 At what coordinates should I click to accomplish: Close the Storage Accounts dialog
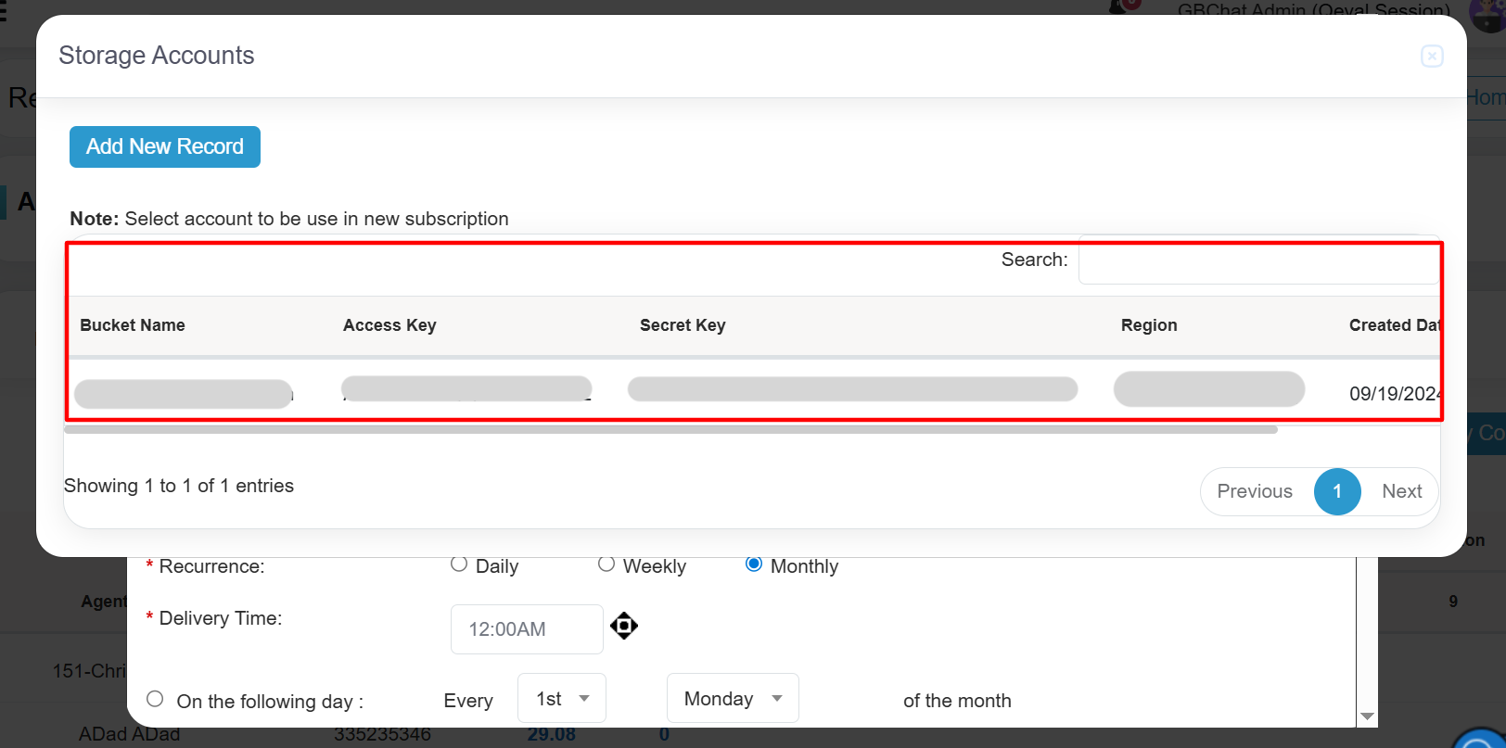[1432, 57]
